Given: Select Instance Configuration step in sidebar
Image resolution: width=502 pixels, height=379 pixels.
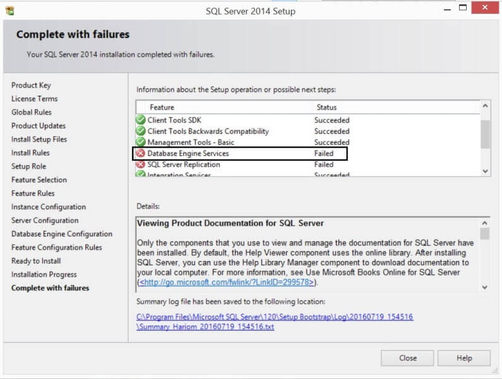Looking at the screenshot, I should tap(49, 207).
